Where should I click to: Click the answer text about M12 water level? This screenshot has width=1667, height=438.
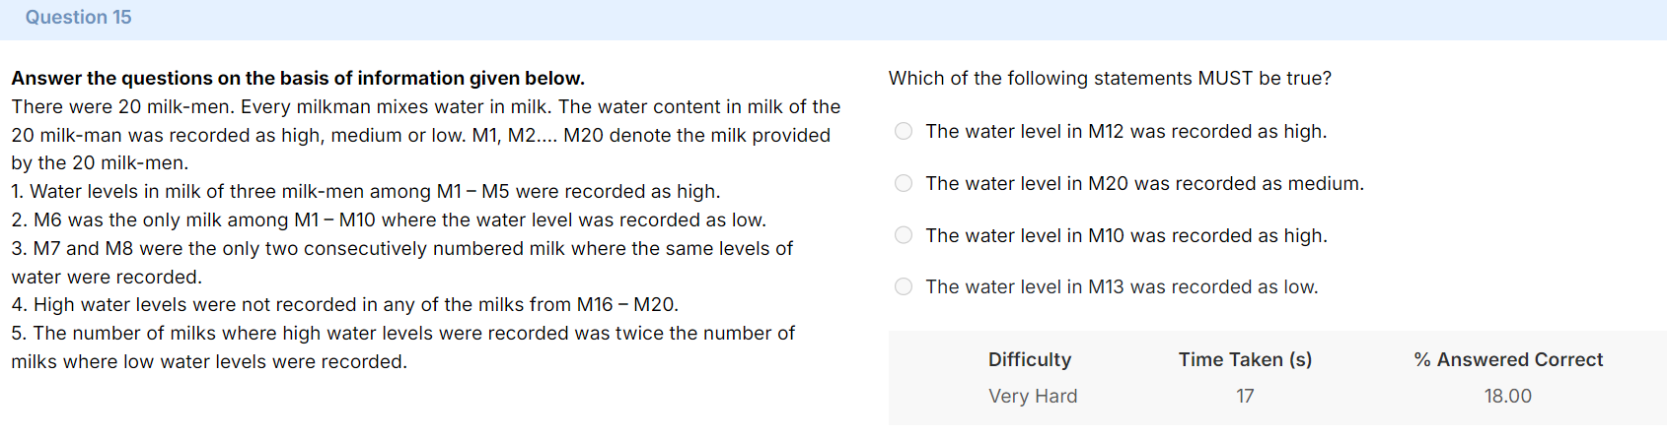pos(1125,132)
